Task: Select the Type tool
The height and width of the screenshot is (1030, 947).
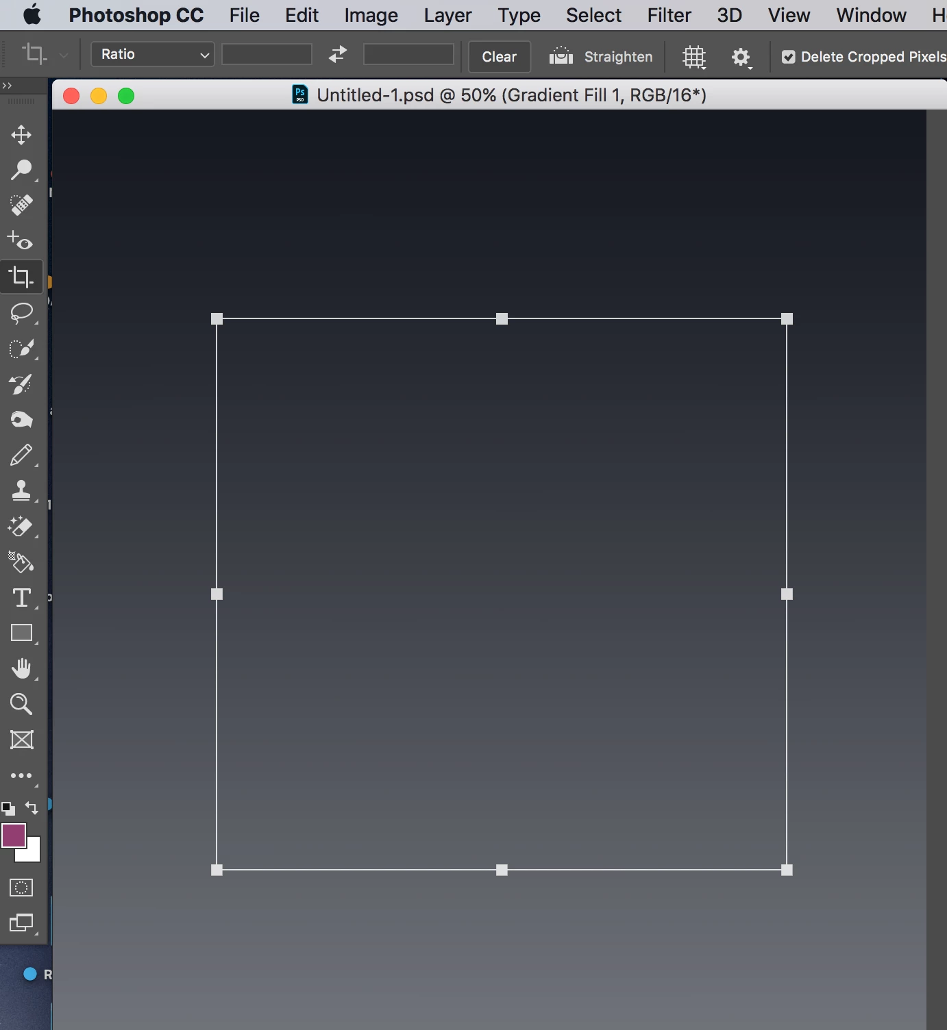Action: coord(21,598)
